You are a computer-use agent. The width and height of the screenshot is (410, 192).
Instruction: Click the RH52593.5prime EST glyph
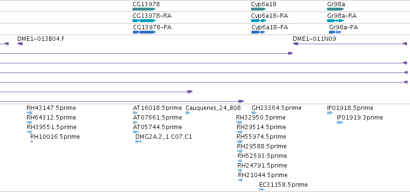[240, 161]
